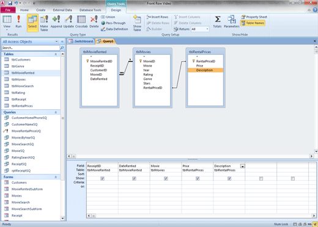This screenshot has width=318, height=227.
Task: Choose the Append query type
Action: coord(56,21)
